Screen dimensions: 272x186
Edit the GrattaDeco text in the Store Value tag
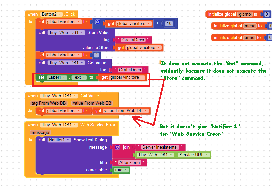click(133, 40)
